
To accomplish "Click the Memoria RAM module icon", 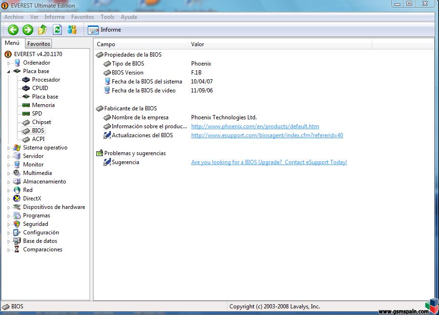I will point(26,105).
